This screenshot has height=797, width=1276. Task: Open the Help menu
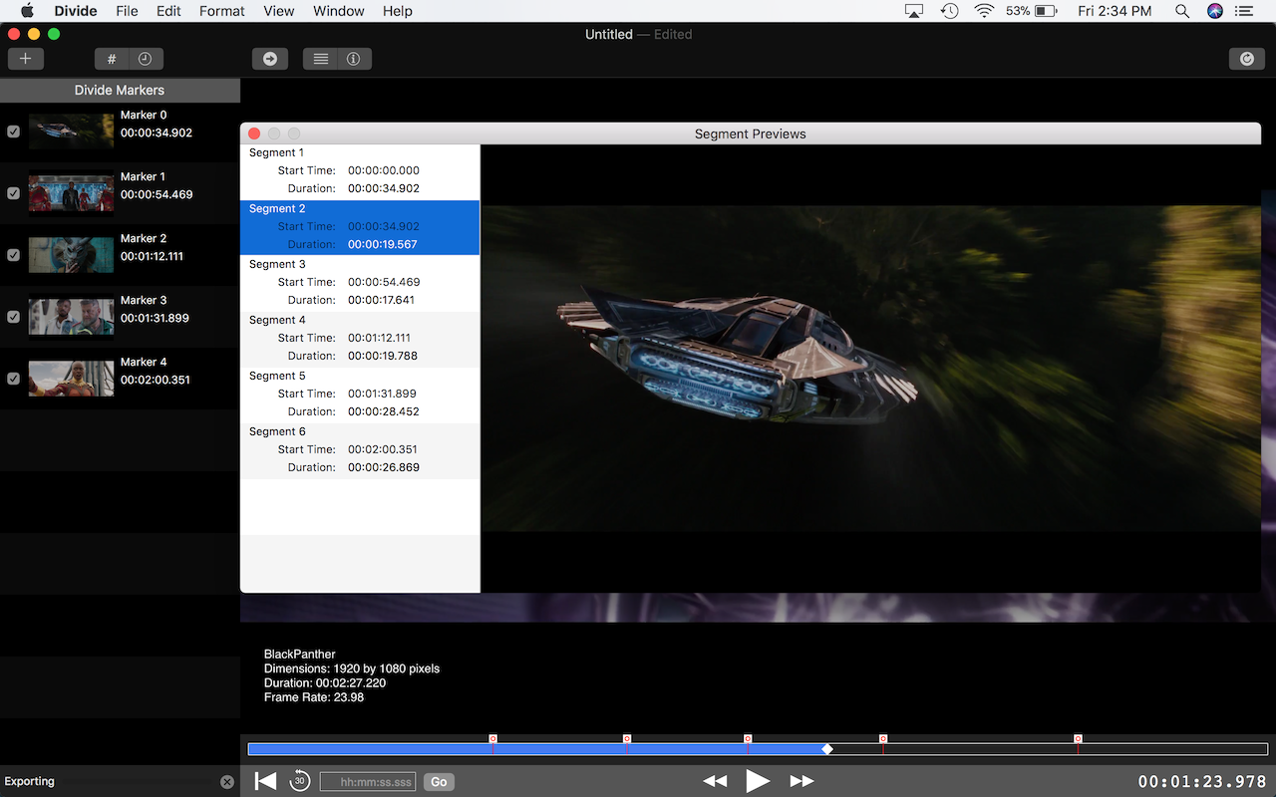pyautogui.click(x=397, y=11)
